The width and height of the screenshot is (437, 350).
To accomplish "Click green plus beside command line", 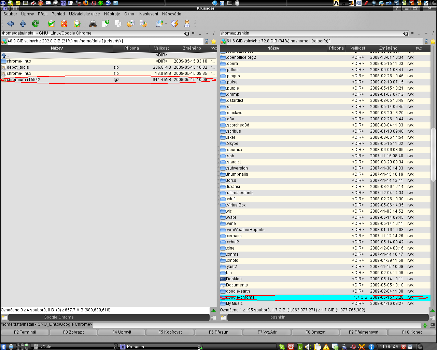I will pyautogui.click(x=425, y=325).
